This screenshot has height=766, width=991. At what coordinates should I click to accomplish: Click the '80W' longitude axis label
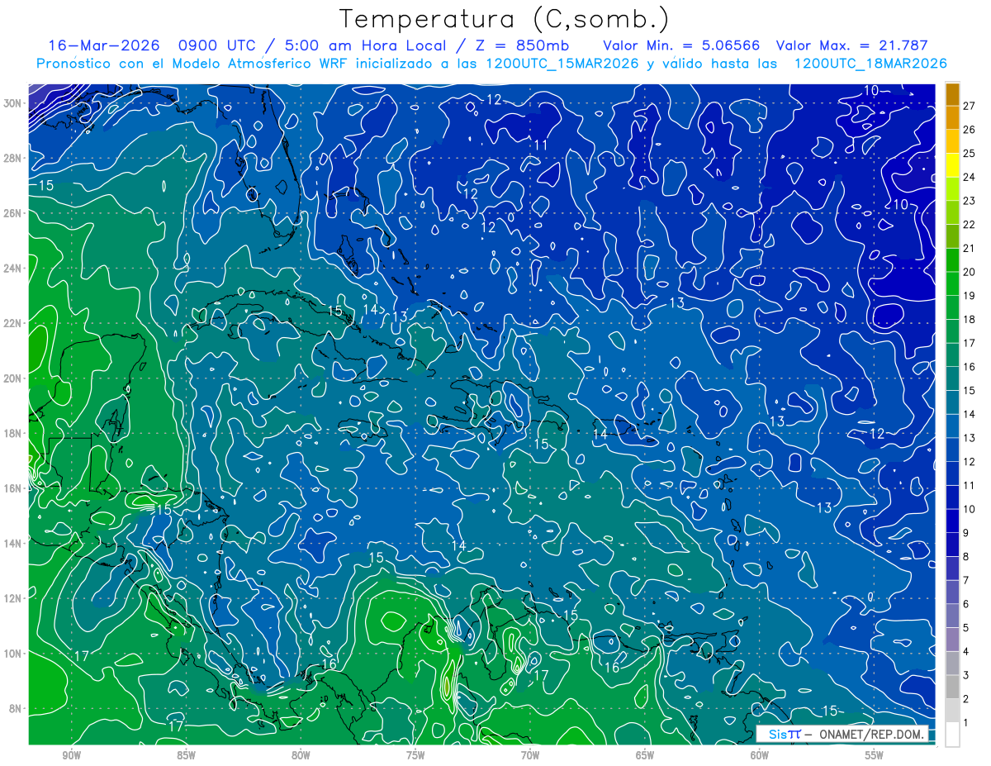click(301, 755)
